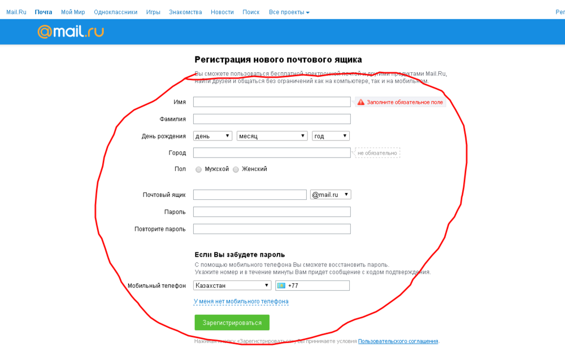Click the Новости link in top bar
565x364 pixels.
click(222, 12)
